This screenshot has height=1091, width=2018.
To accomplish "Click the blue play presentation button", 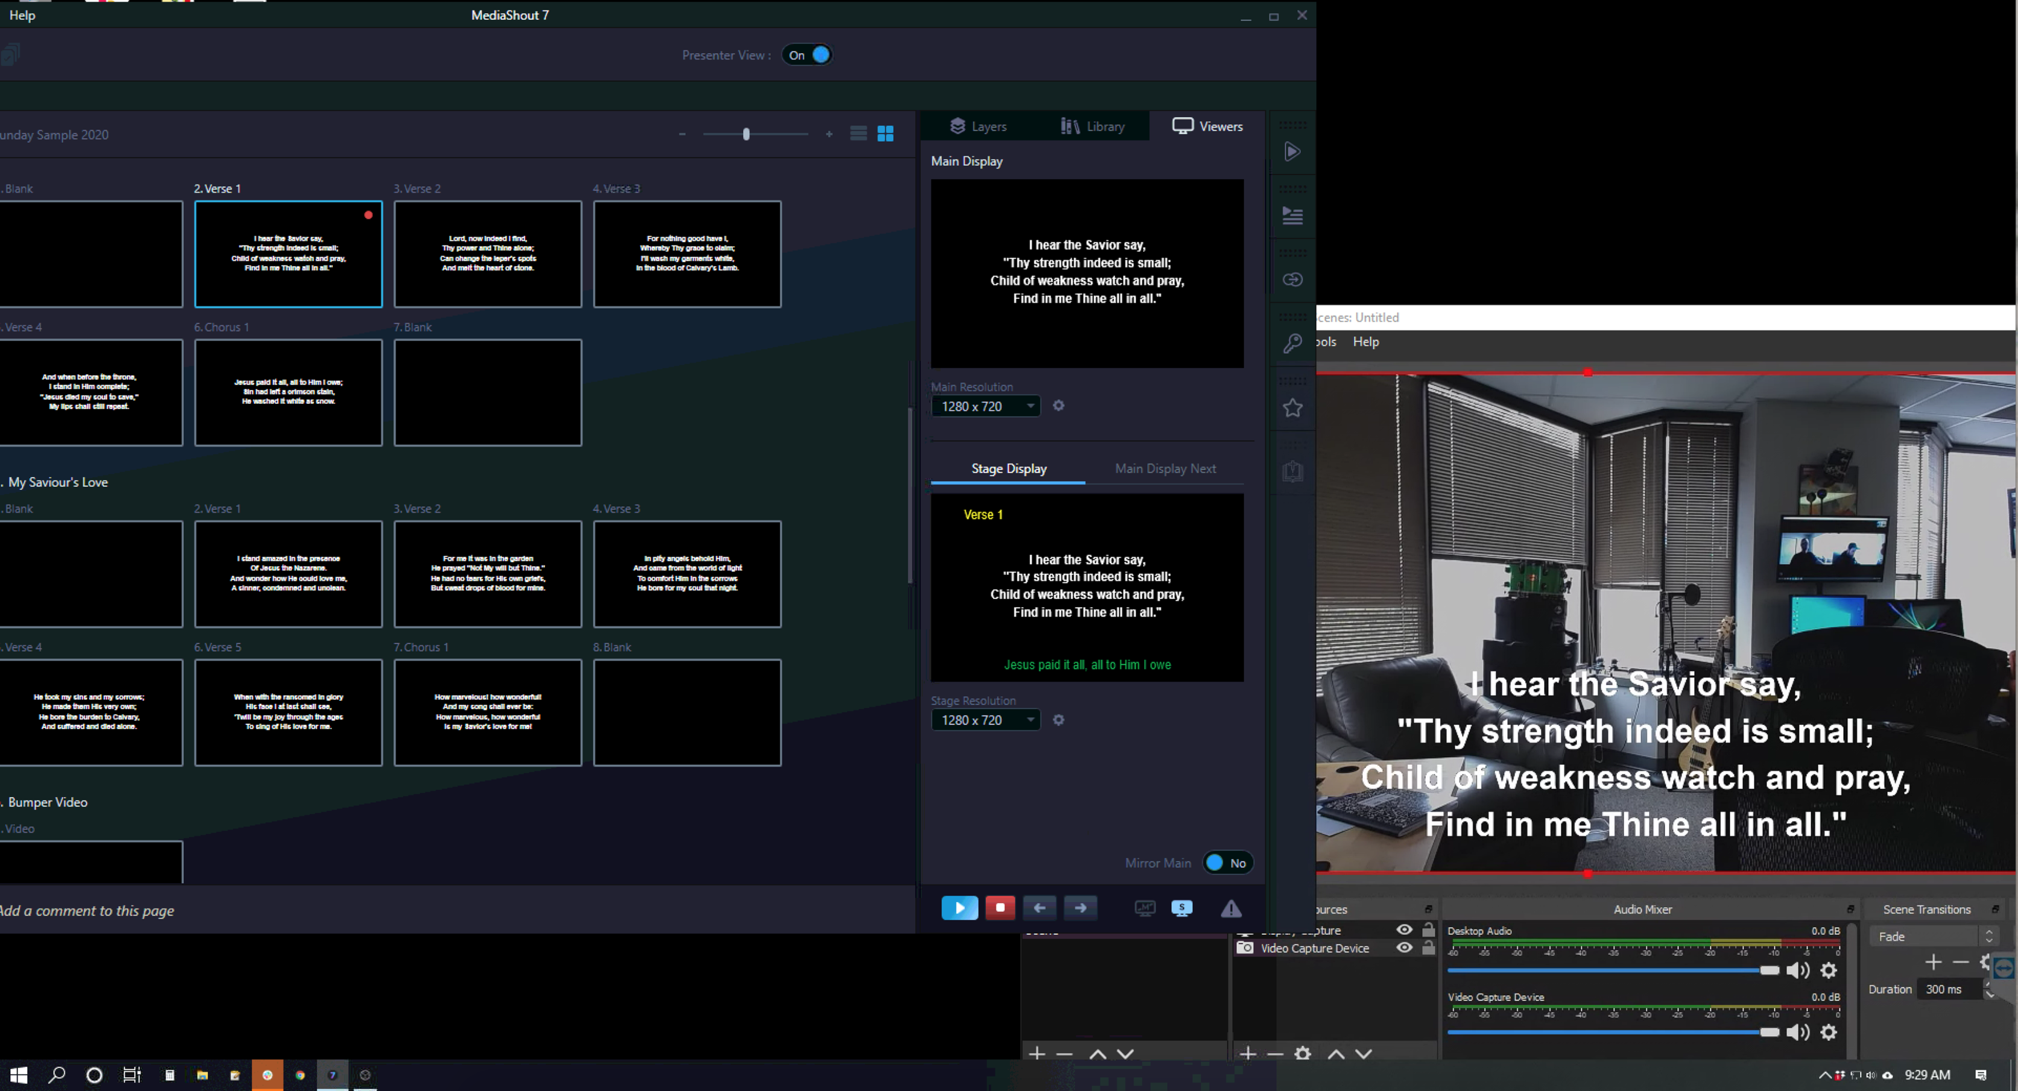I will click(959, 908).
